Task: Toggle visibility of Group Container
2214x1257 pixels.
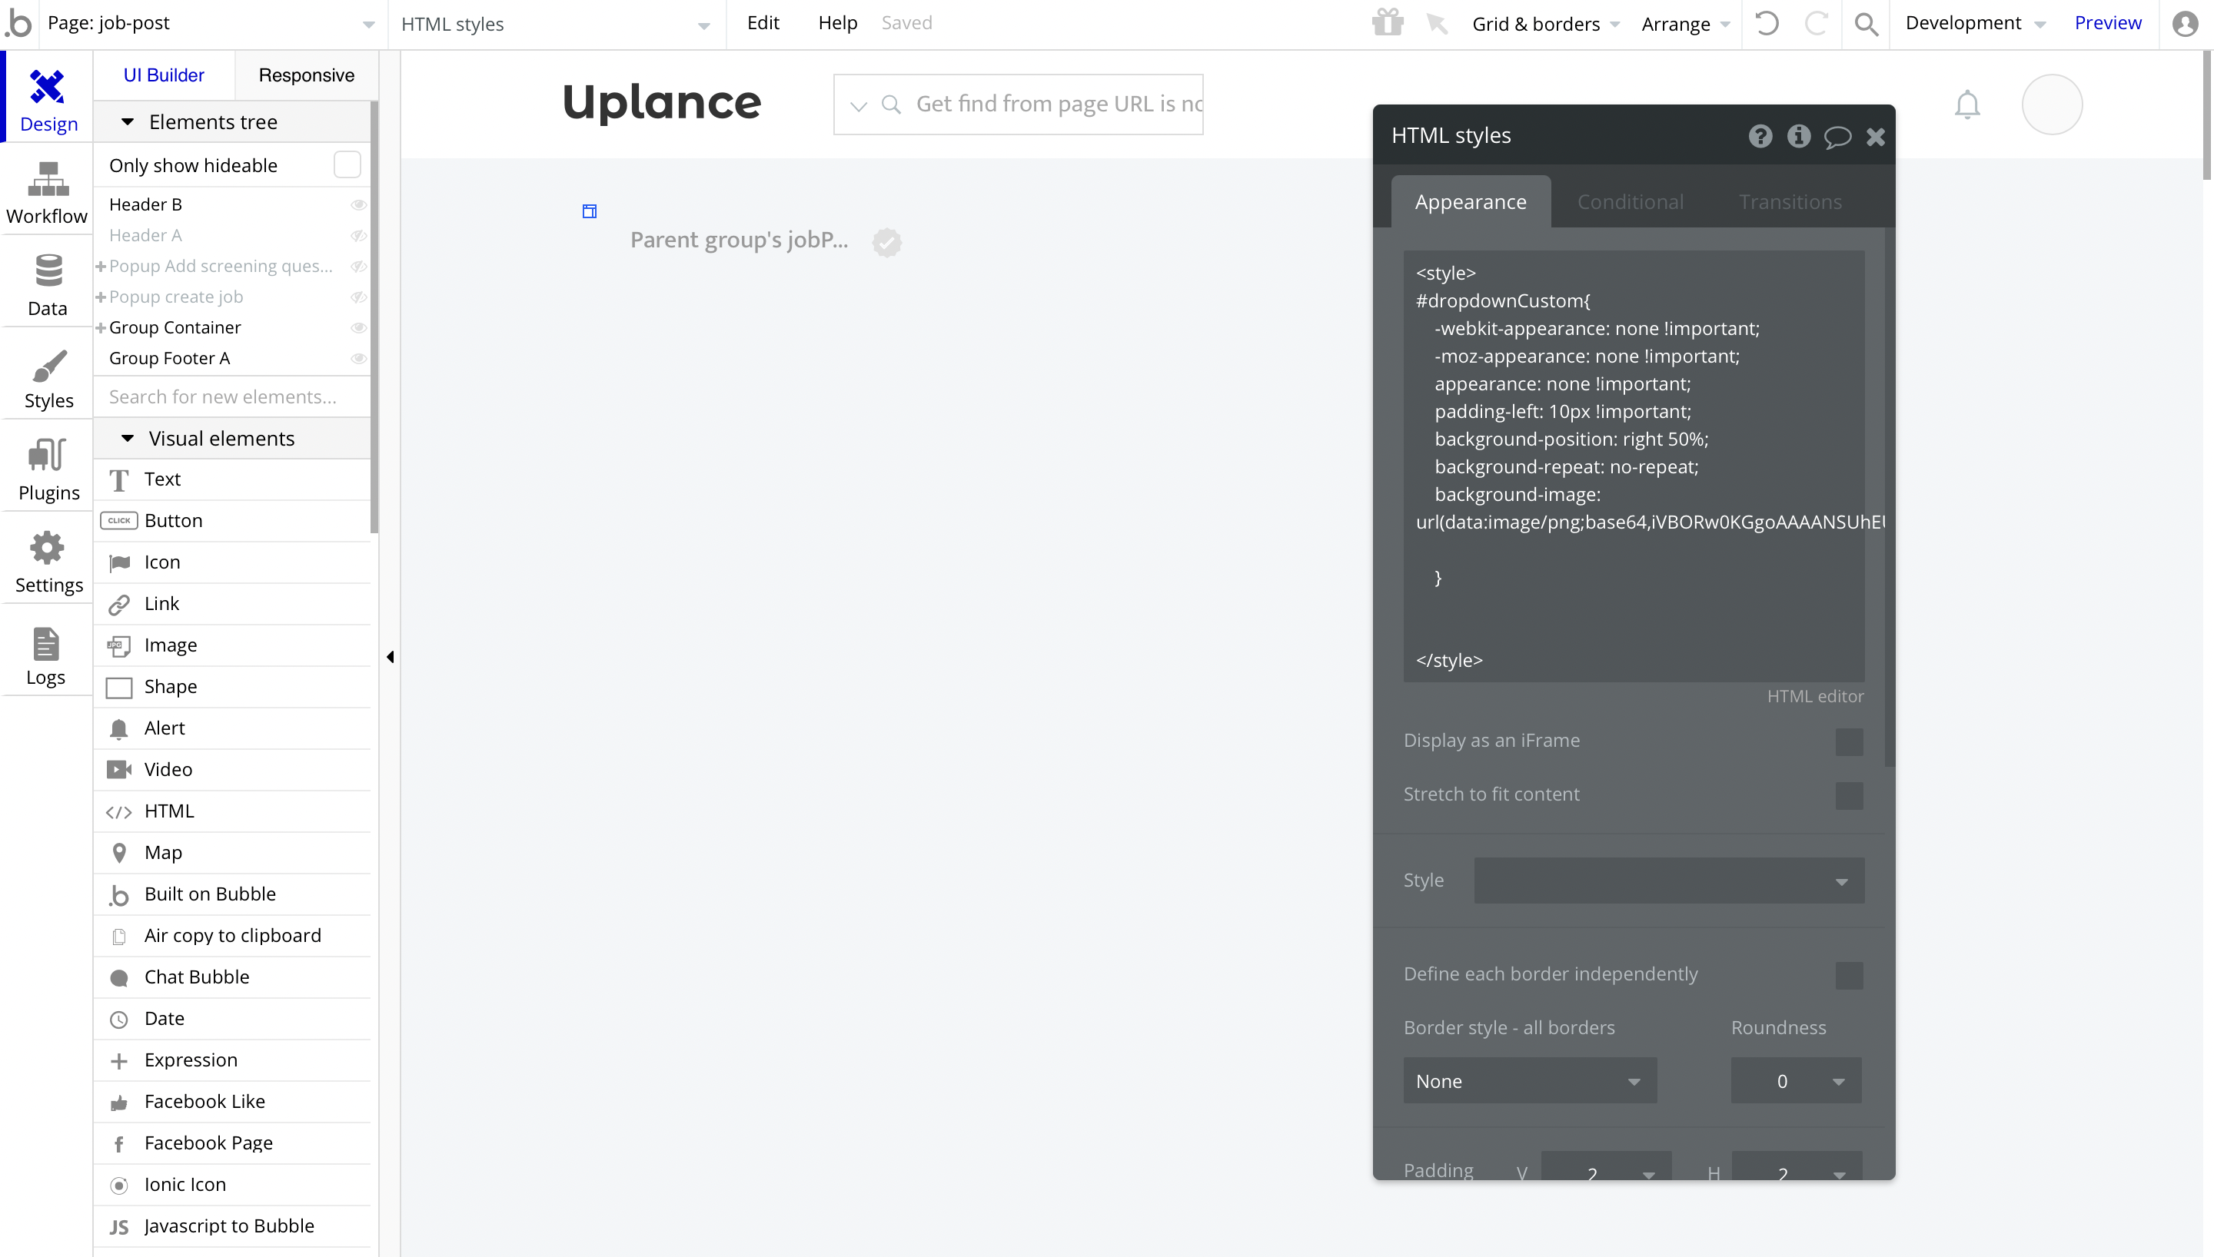Action: click(358, 328)
